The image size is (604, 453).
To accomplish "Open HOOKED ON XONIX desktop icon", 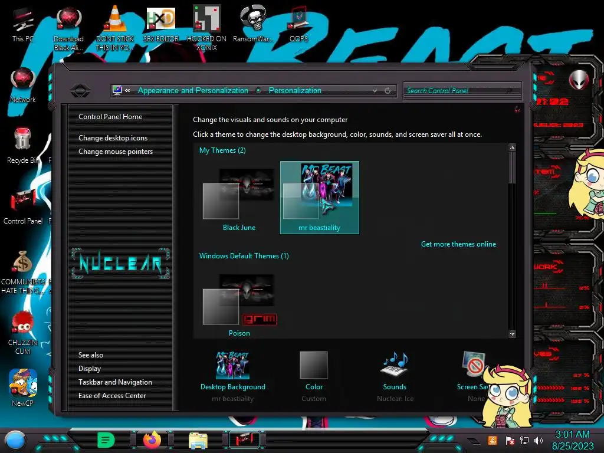I will point(206,29).
